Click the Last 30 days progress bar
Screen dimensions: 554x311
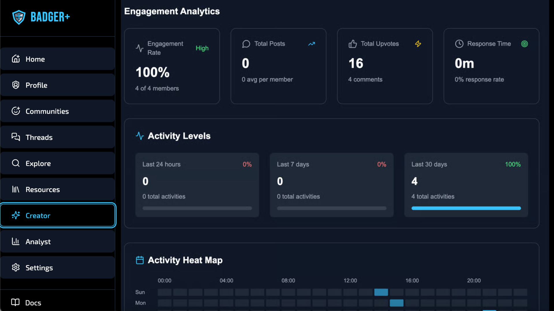(466, 208)
